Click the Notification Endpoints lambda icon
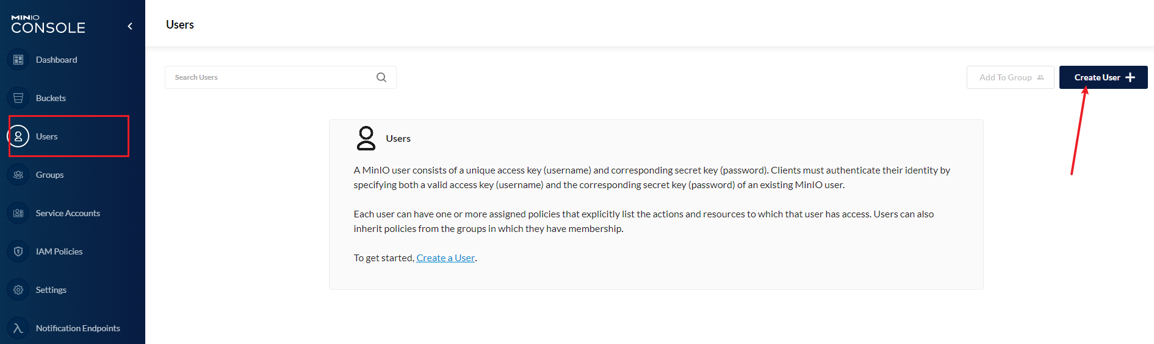The image size is (1154, 344). click(x=18, y=328)
